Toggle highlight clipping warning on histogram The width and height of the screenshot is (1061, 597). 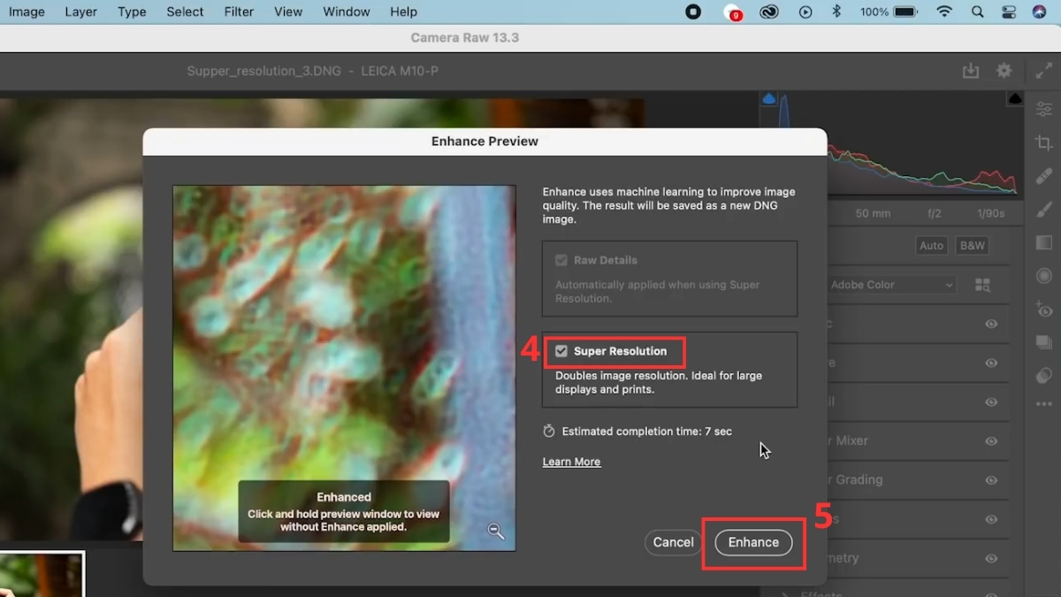pos(1015,98)
